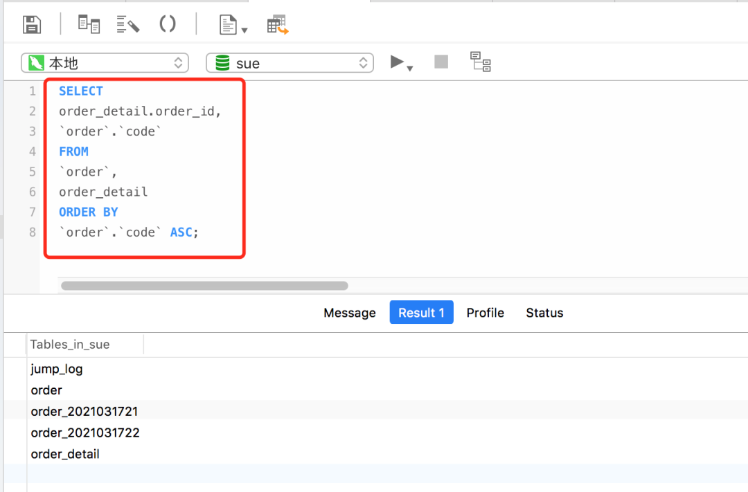Switch to the Profile tab
This screenshot has height=492, width=748.
[485, 313]
